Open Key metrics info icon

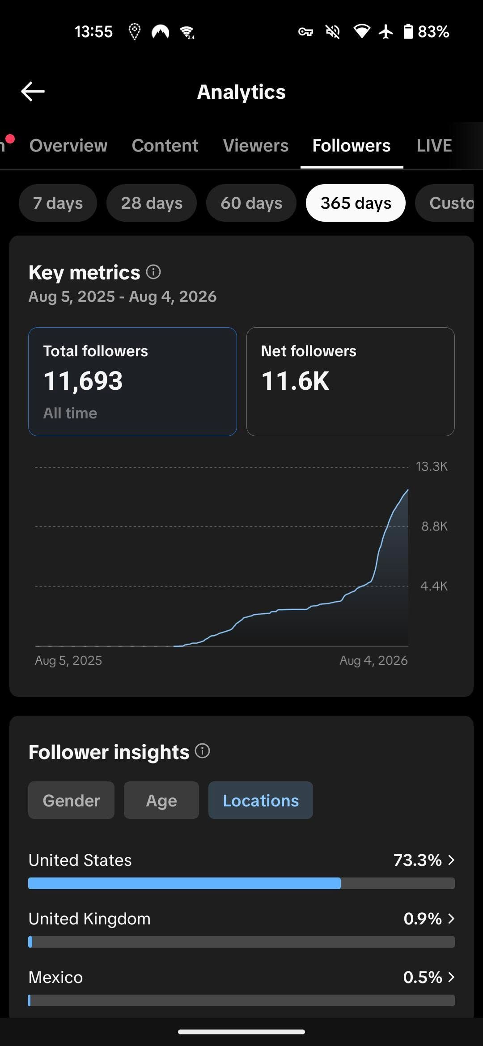[153, 272]
